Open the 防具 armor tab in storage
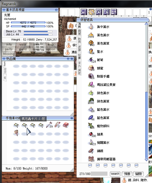This screenshot has height=183, width=152. pos(79,40)
